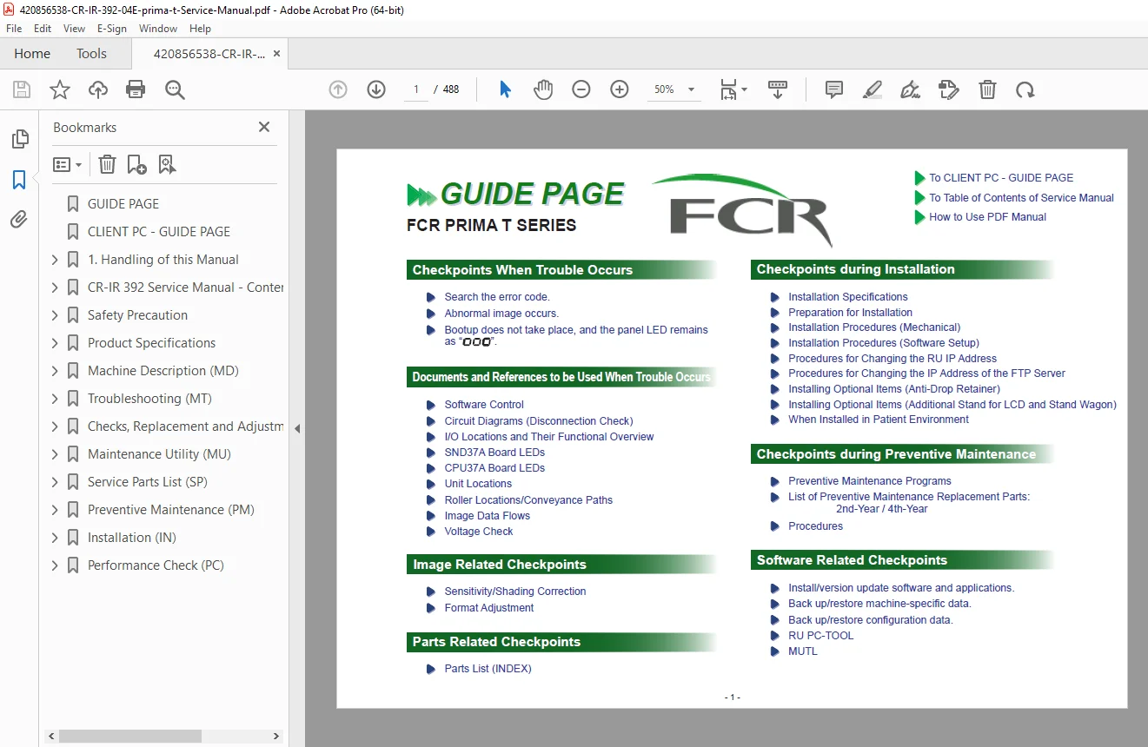1148x747 pixels.
Task: Zoom out using the minus icon
Action: click(x=581, y=89)
